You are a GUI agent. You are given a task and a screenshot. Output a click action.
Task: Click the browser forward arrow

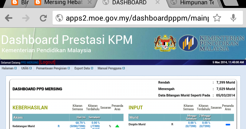point(26,18)
